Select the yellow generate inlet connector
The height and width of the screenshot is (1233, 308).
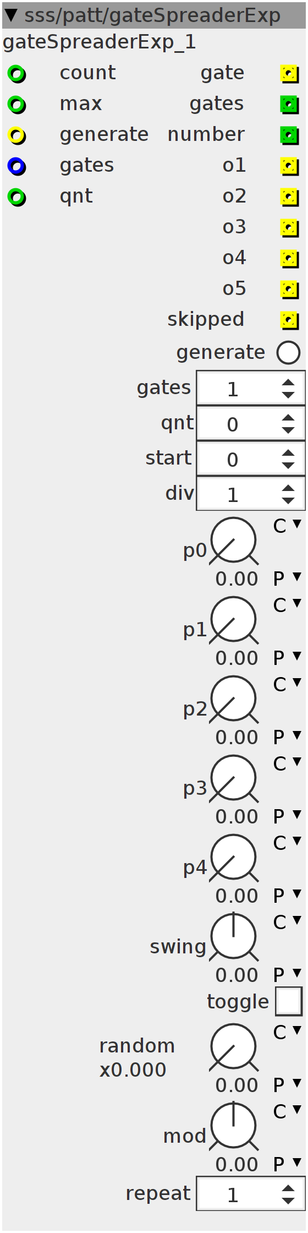point(16,135)
